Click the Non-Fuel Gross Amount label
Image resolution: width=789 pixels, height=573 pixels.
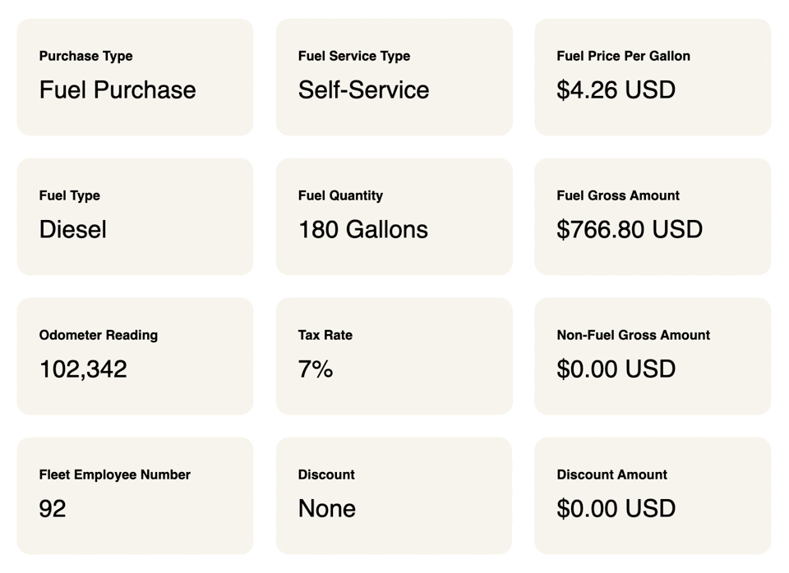point(633,335)
